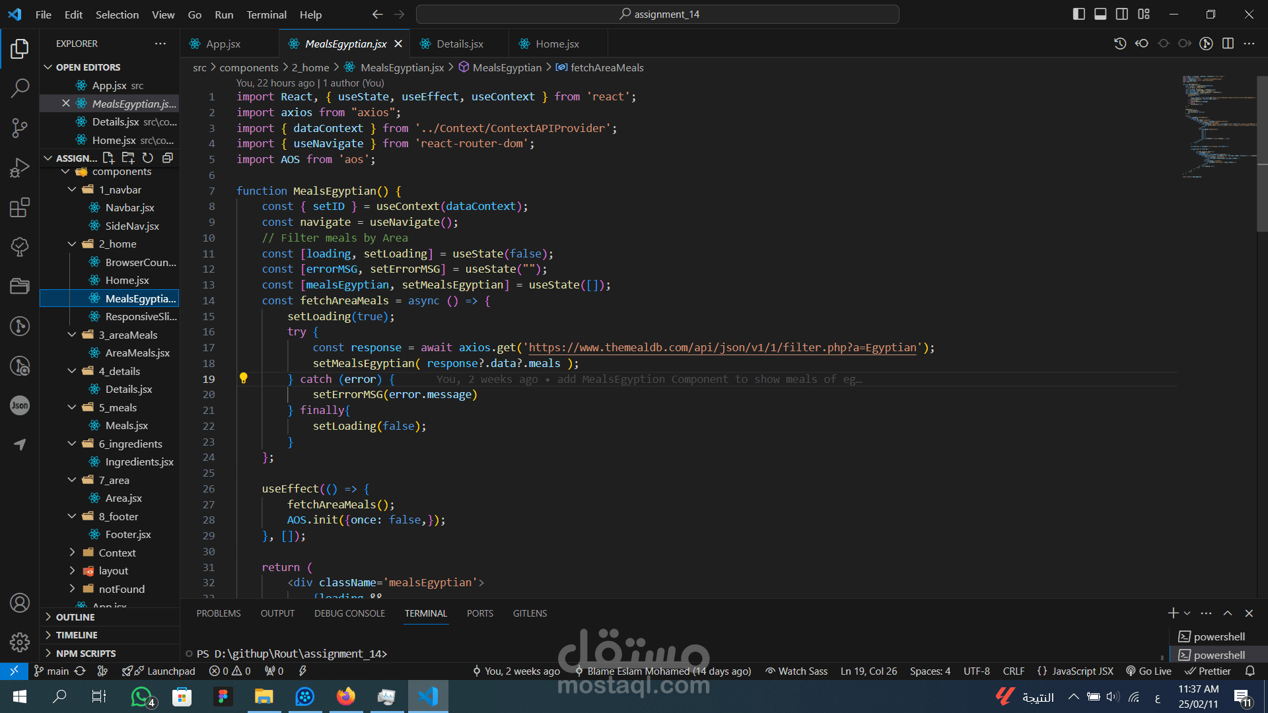Open the Source Control view
This screenshot has width=1268, height=713.
[x=20, y=127]
